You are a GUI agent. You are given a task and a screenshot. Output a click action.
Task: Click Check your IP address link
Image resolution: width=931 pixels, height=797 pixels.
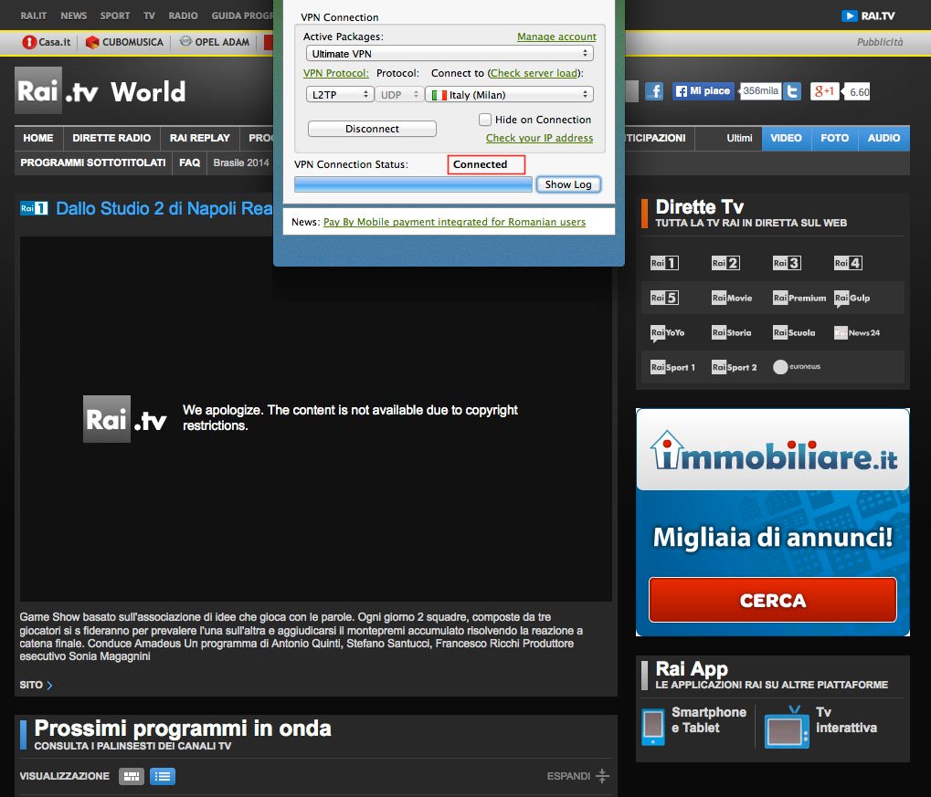click(x=539, y=138)
